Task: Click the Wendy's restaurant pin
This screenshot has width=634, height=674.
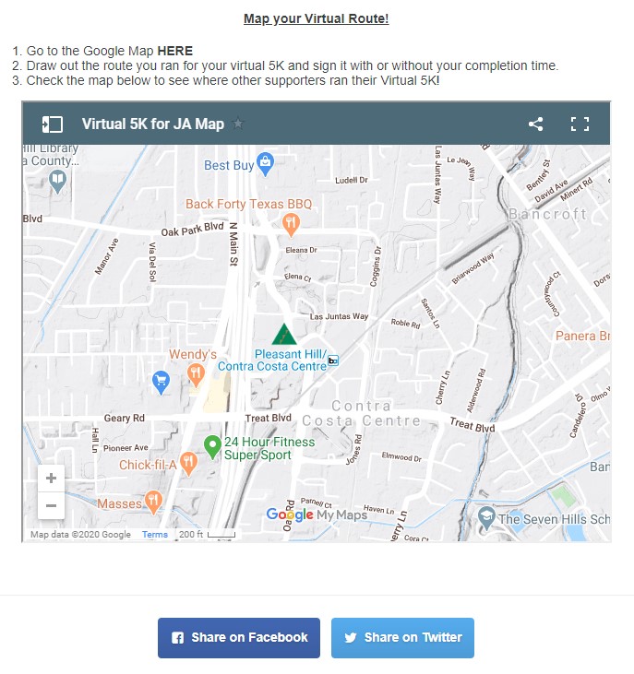Action: pyautogui.click(x=196, y=374)
